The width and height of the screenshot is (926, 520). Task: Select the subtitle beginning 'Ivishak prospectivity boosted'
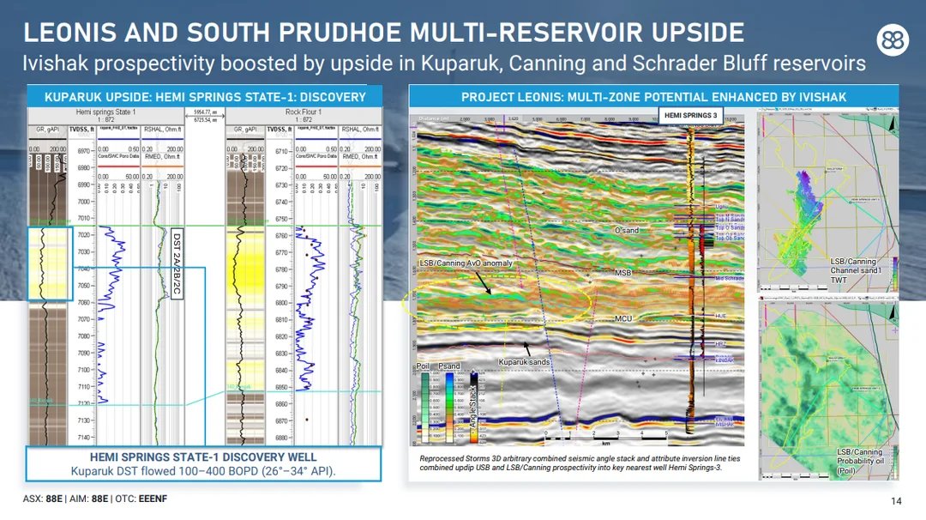coord(444,63)
